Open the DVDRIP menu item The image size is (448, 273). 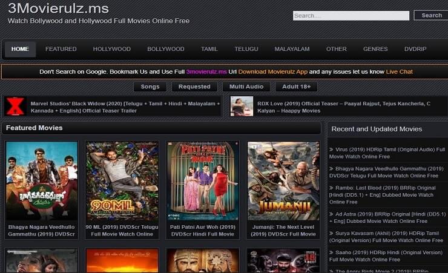click(x=415, y=49)
